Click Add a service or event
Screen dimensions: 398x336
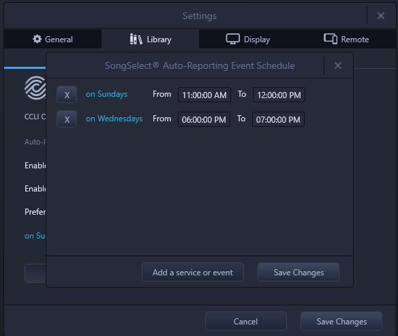193,273
